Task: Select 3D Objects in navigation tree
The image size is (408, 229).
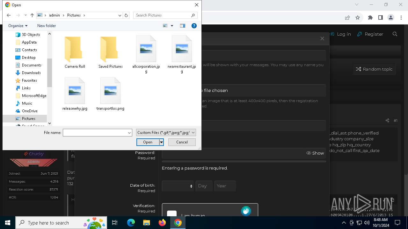Action: pos(31,35)
